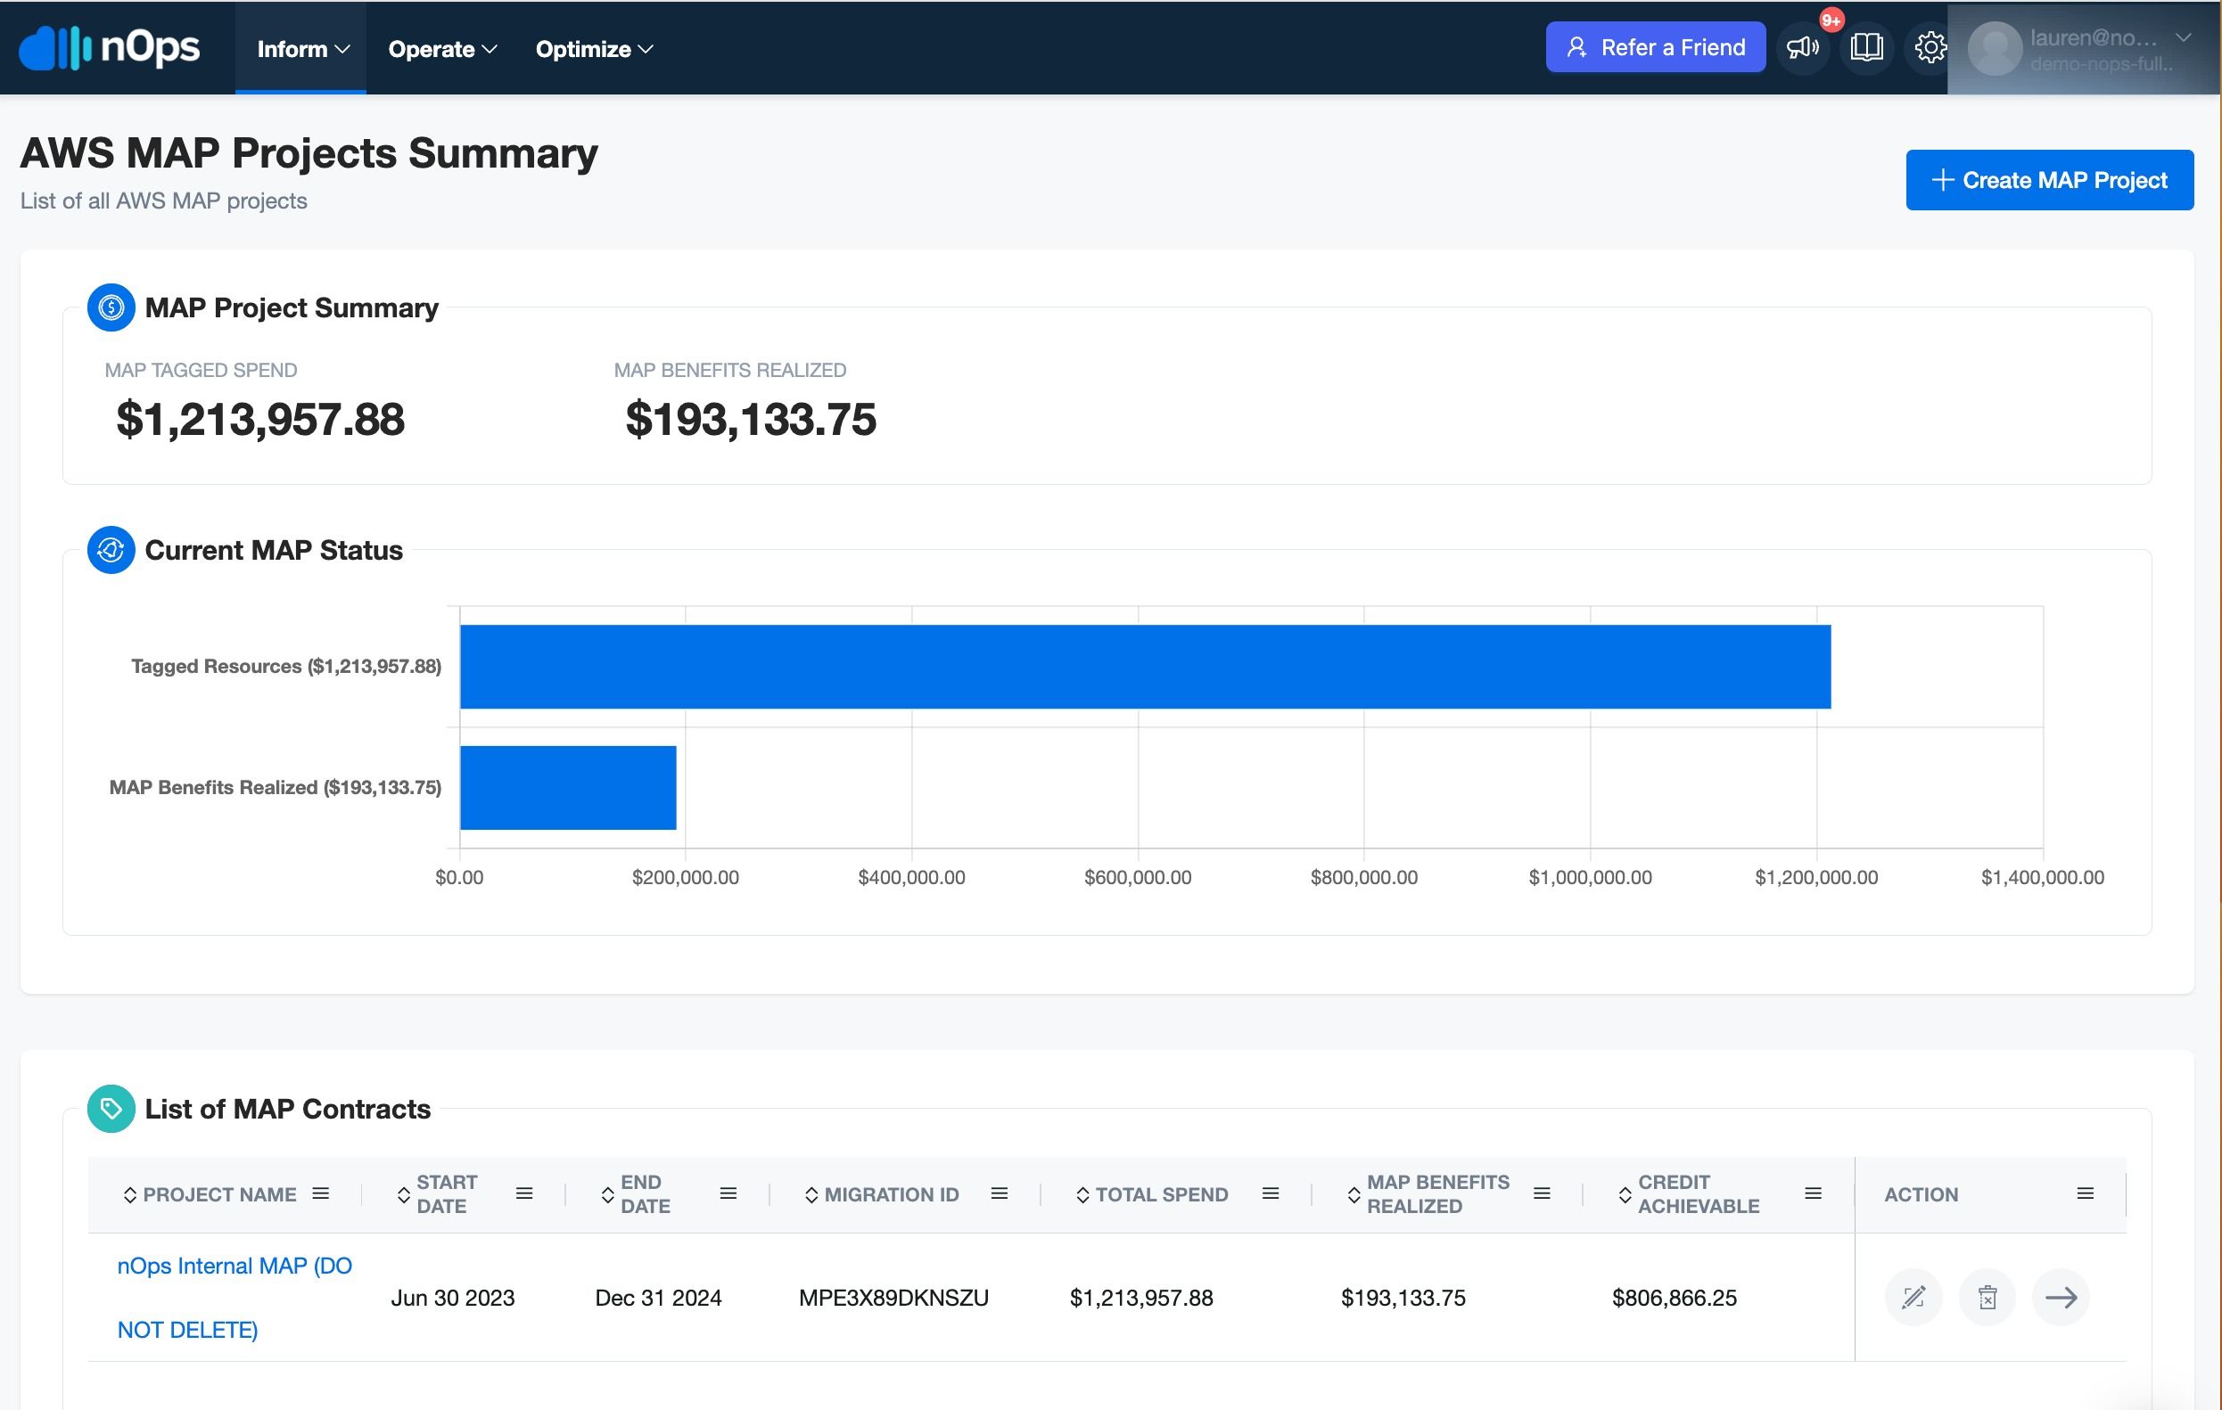Image resolution: width=2222 pixels, height=1410 pixels.
Task: Open the lauren account dropdown
Action: 2080,49
